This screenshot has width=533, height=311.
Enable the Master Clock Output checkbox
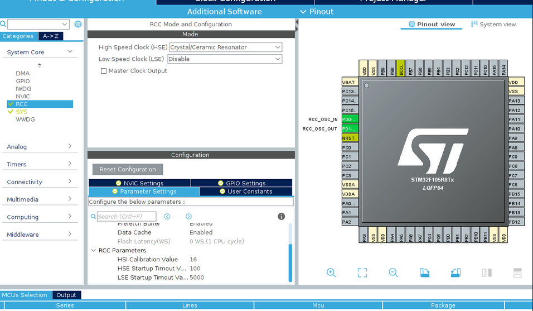[x=104, y=71]
